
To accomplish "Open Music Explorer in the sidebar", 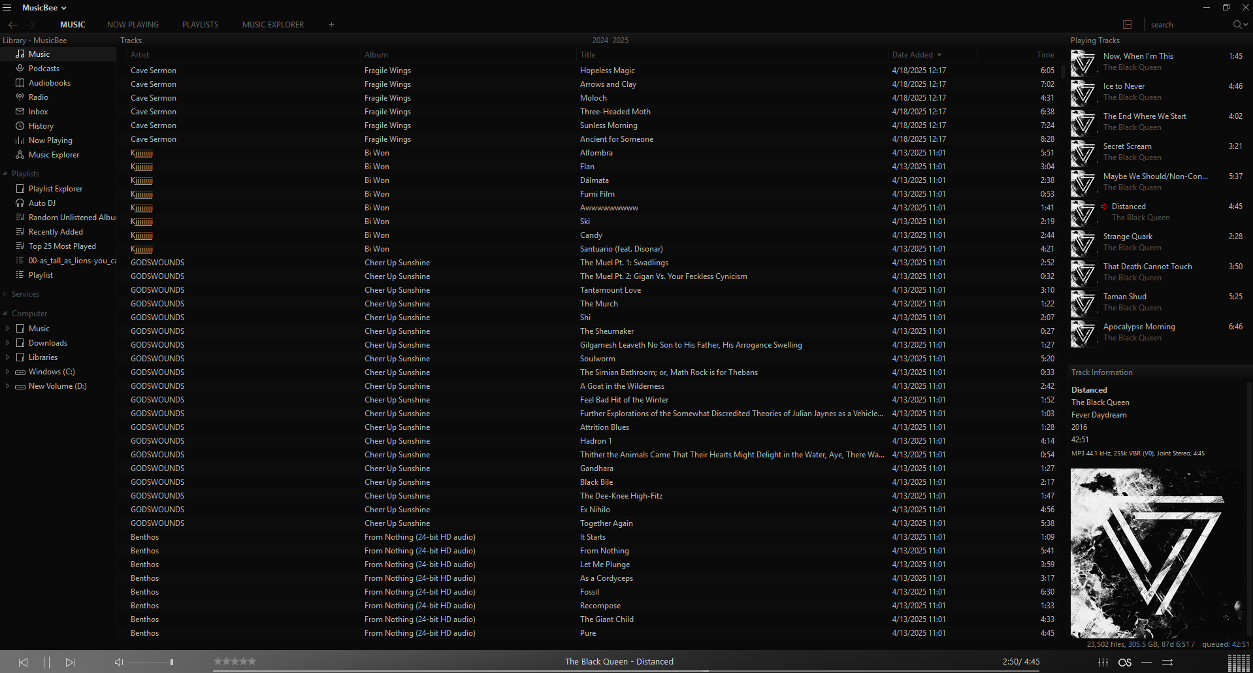I will pyautogui.click(x=58, y=155).
